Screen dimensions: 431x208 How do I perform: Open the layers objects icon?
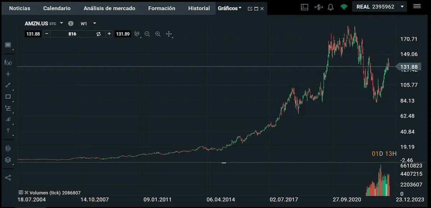pos(8,160)
